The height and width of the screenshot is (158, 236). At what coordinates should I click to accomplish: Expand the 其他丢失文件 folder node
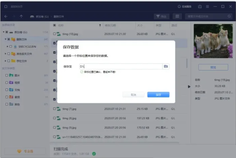click(x=5, y=54)
